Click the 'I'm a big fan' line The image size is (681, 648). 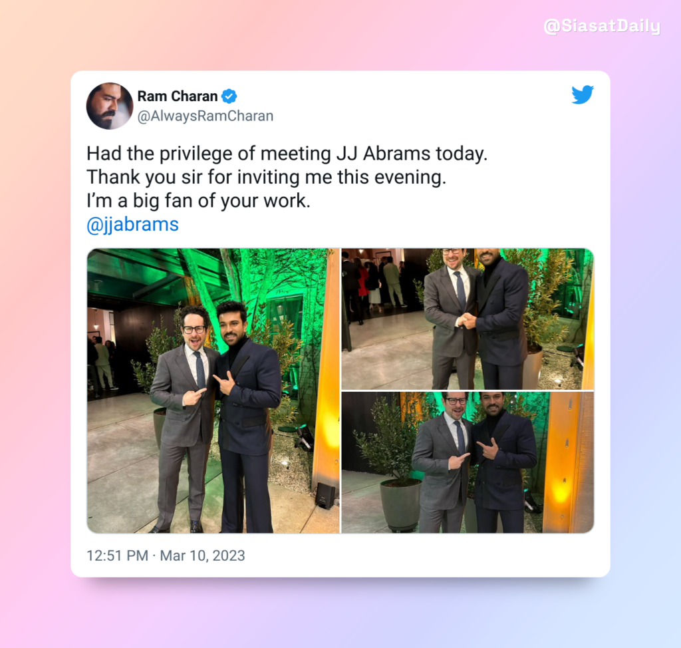coord(198,200)
